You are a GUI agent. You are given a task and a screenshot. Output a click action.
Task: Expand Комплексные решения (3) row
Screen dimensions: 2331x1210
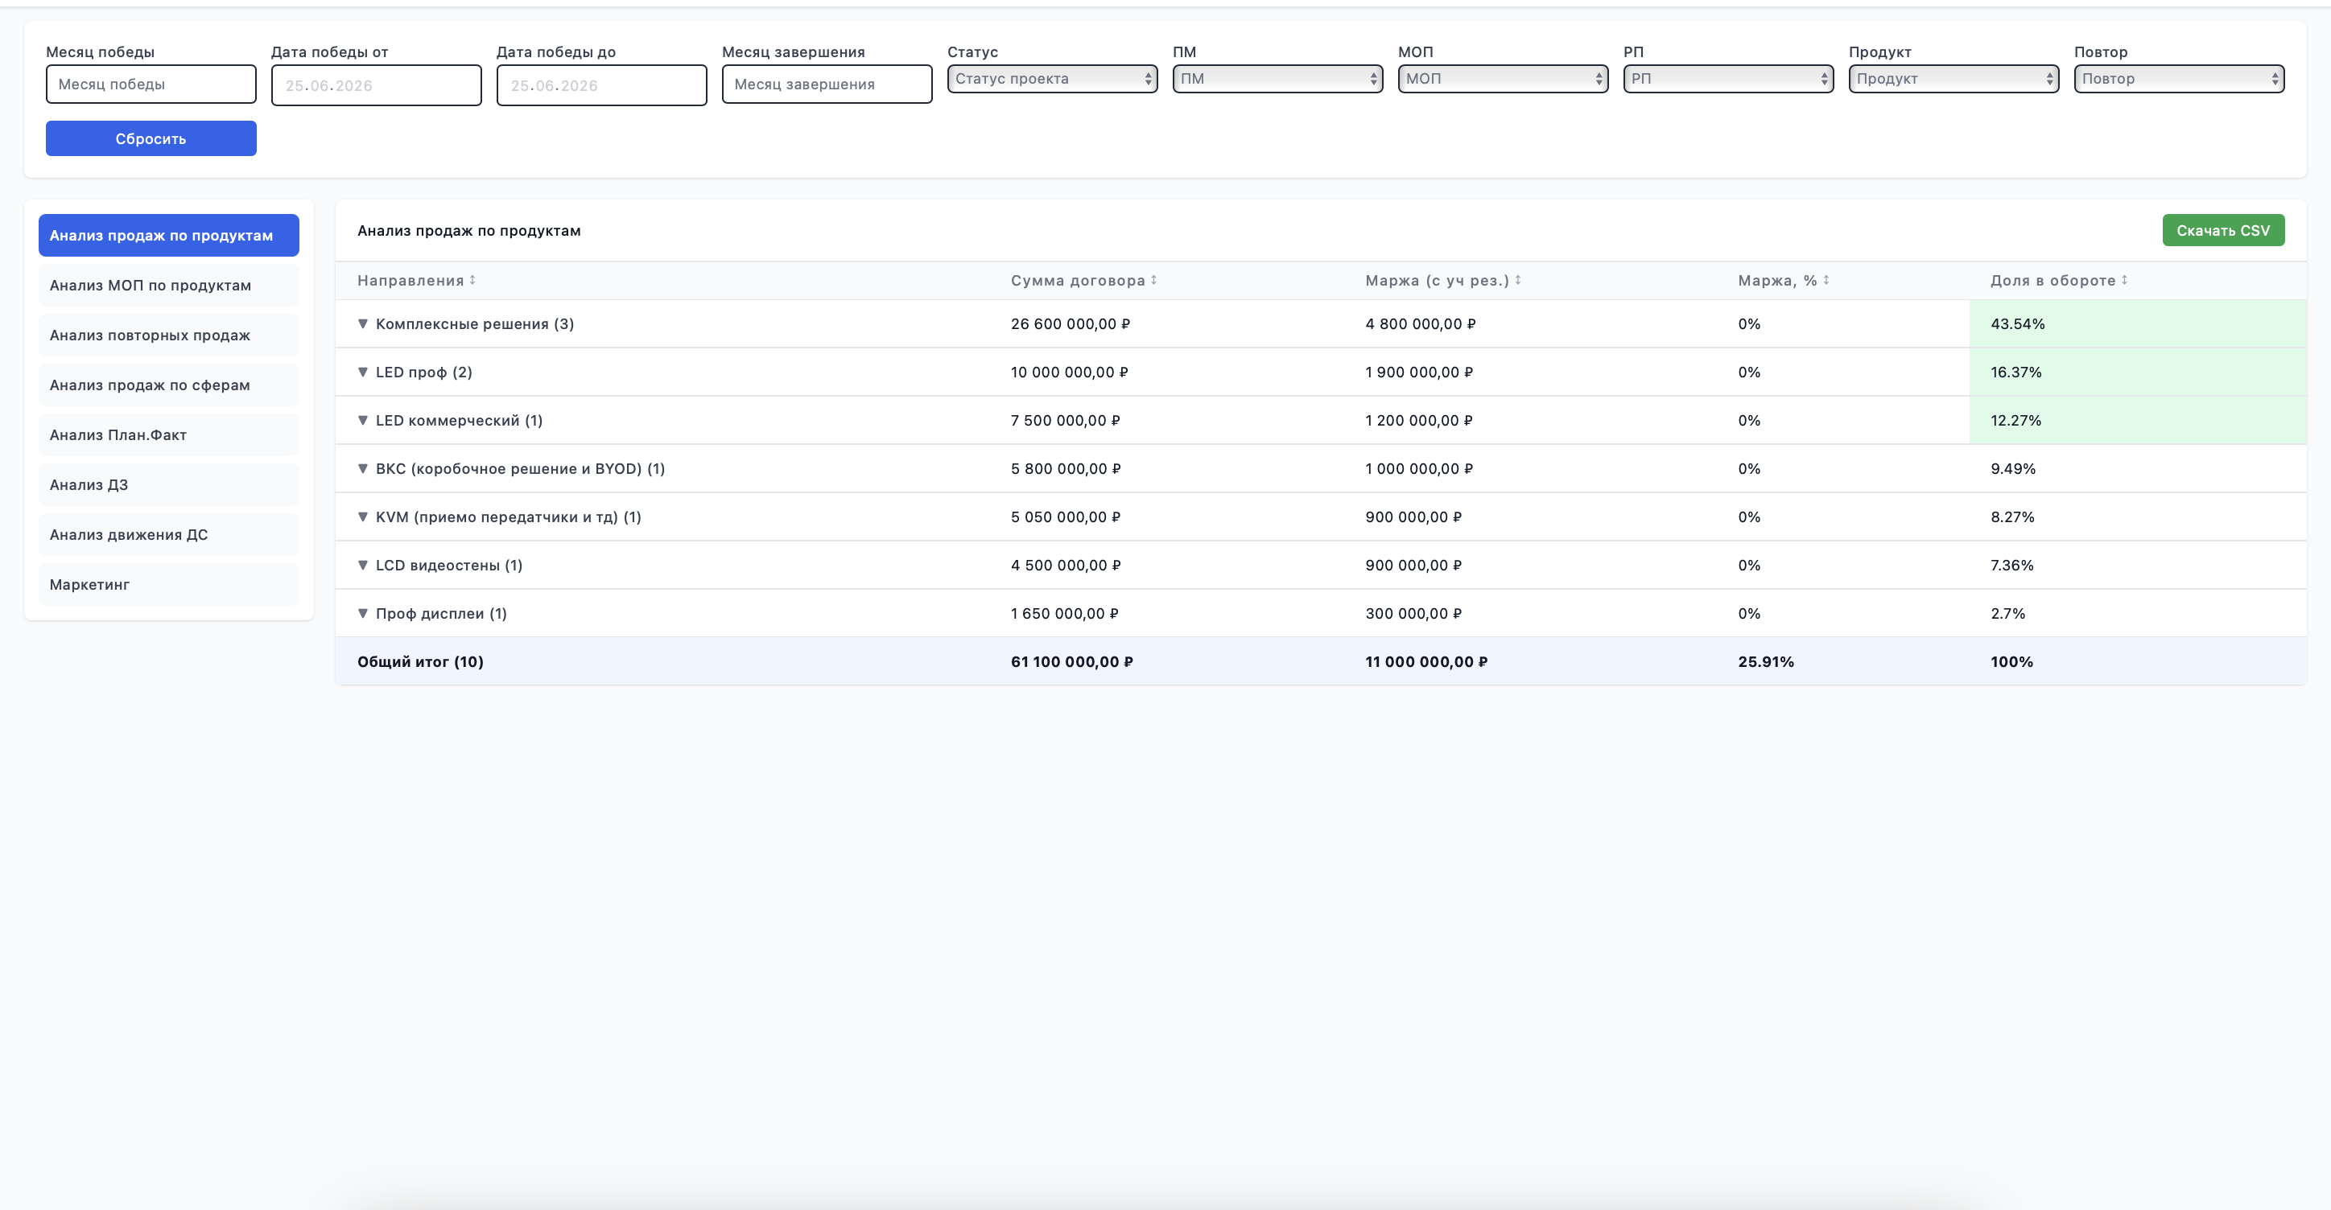click(363, 323)
